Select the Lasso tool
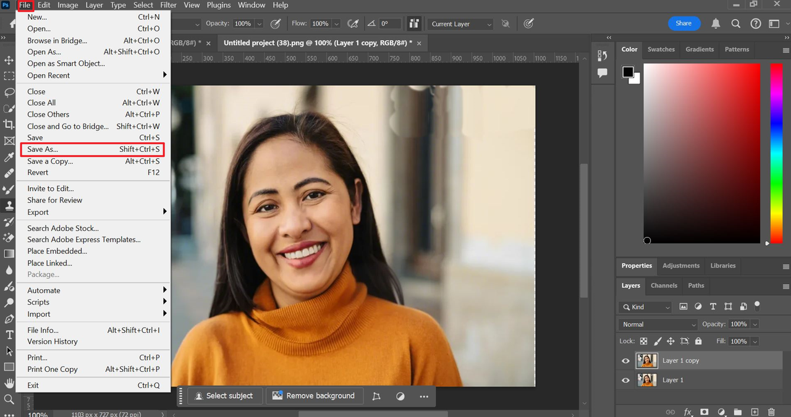Screen dimensions: 791x417 coord(9,92)
